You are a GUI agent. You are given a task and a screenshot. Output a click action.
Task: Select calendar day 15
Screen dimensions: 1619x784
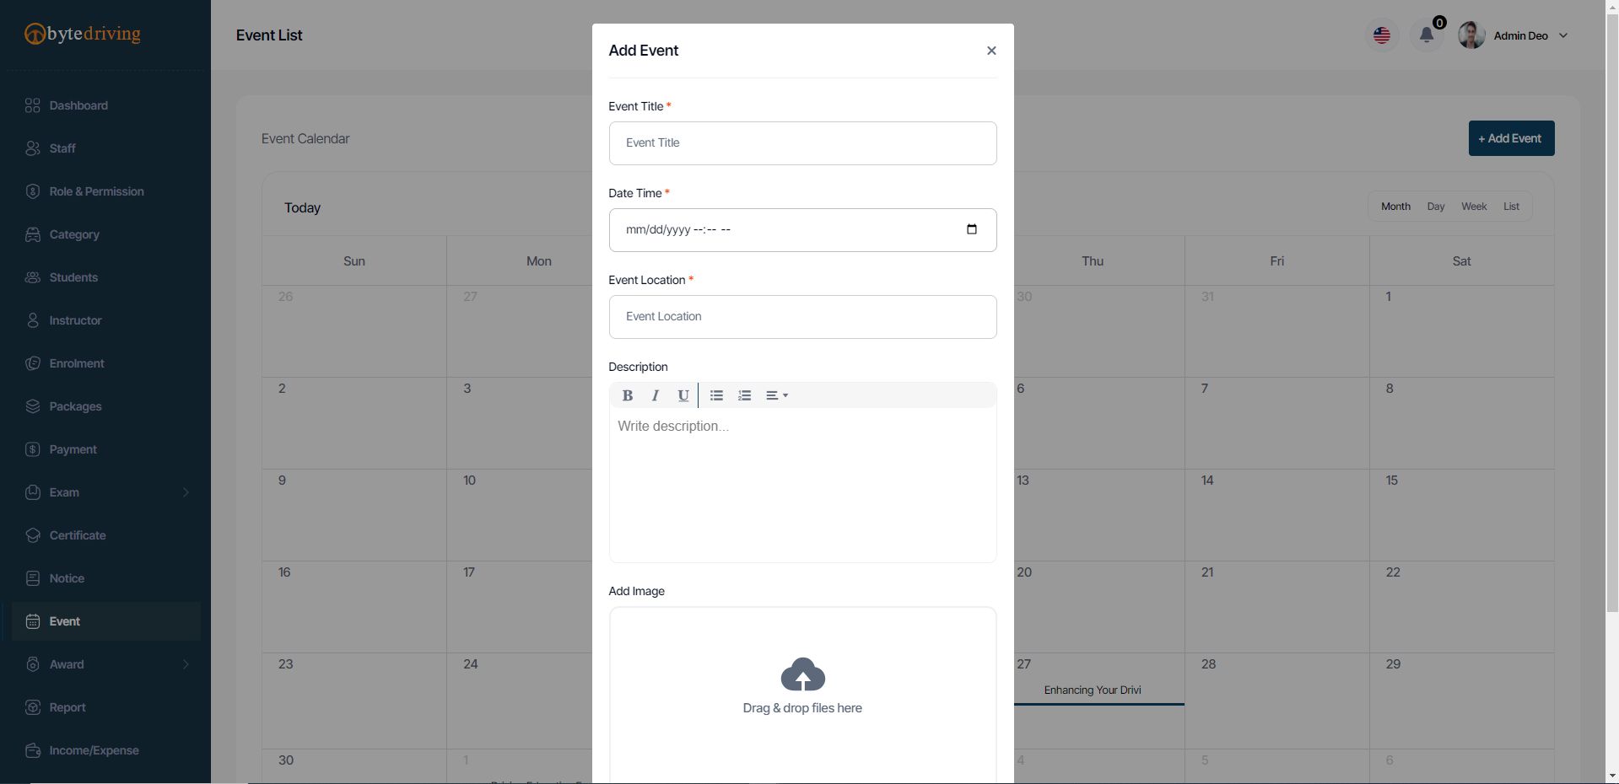[1391, 481]
